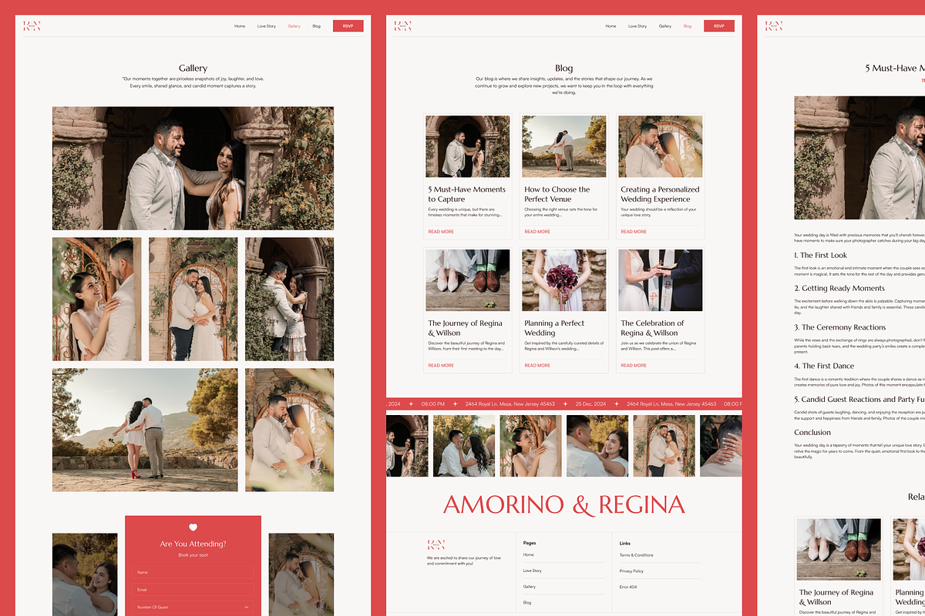Open Home in the Gallery page navigation
Screen dimensions: 925x616
pos(240,26)
